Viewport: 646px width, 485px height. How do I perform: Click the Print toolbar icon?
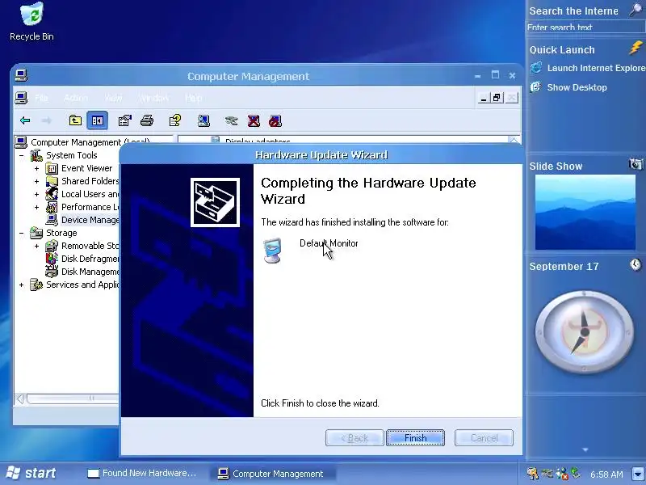click(147, 120)
